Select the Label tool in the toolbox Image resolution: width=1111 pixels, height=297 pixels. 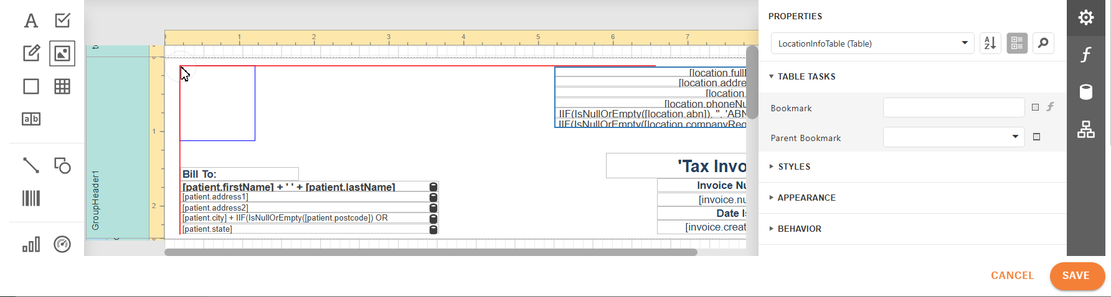[31, 21]
